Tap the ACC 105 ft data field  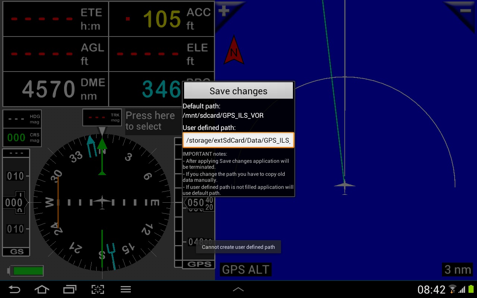(x=161, y=19)
